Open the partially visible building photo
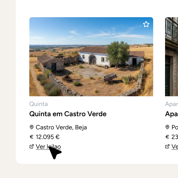 click(172, 57)
